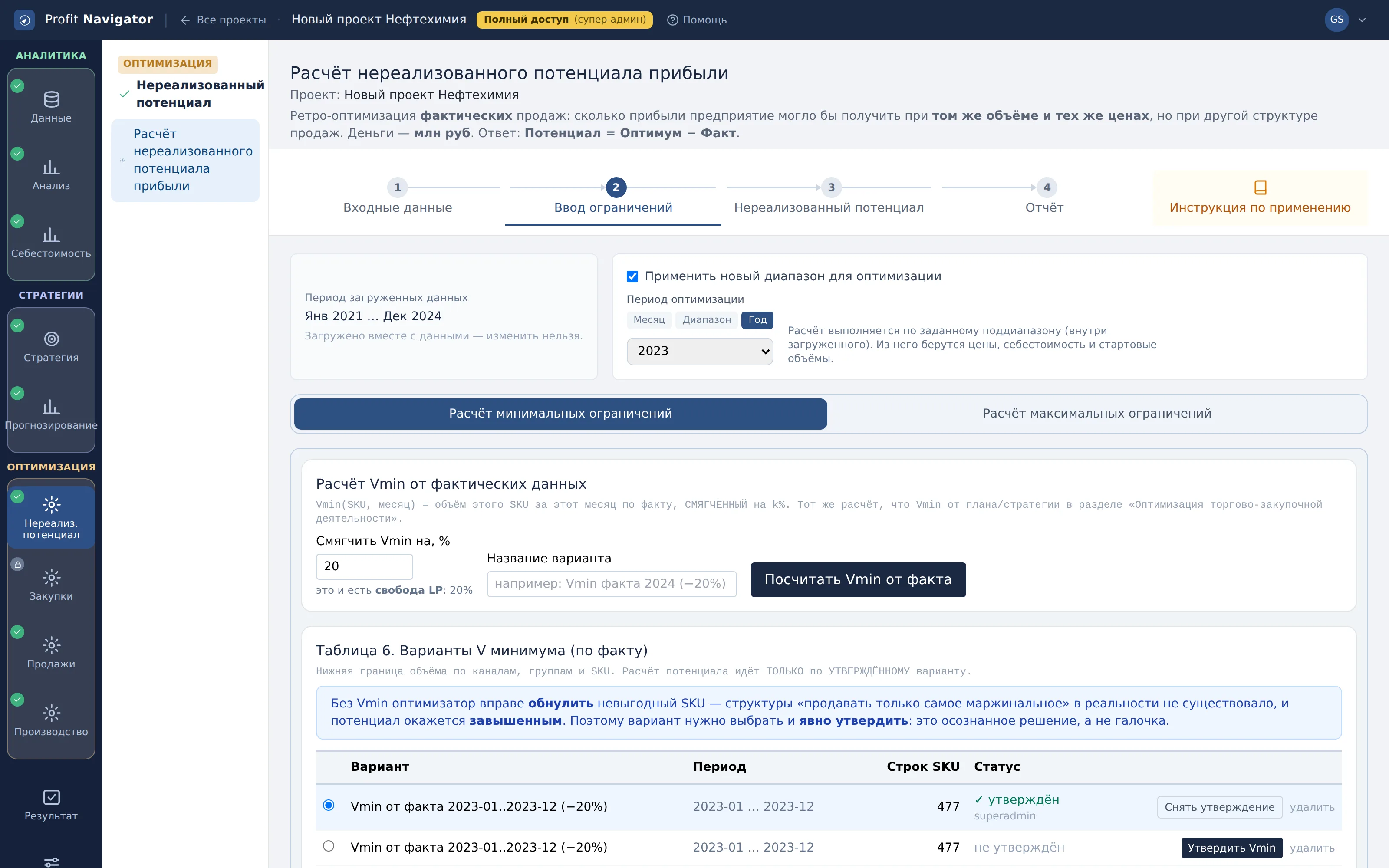1389x868 pixels.
Task: Go to step 4 Отчёт
Action: point(1045,197)
